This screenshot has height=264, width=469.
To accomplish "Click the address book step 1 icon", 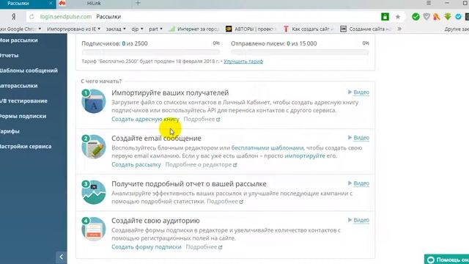I will tap(94, 101).
